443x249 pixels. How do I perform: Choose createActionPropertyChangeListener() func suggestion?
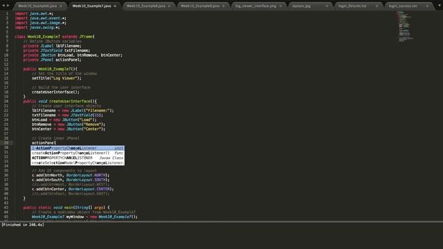(x=78, y=153)
